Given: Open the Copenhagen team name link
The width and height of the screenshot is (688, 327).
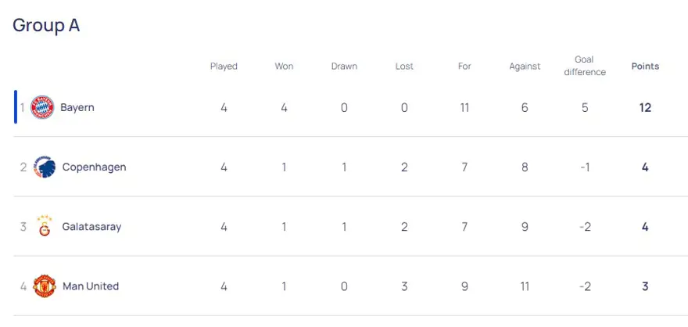Looking at the screenshot, I should pyautogui.click(x=94, y=167).
